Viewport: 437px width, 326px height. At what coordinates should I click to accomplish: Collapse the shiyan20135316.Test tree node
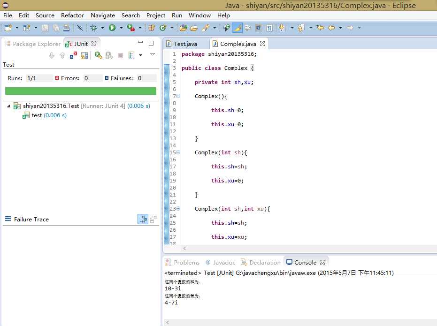pos(8,106)
